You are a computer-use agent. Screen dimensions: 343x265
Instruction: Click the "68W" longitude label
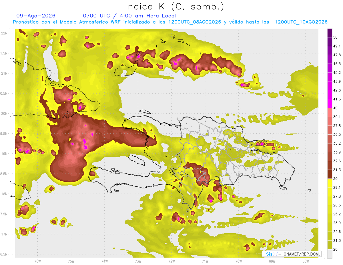click(305, 261)
